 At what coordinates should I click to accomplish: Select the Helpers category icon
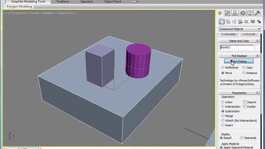[x=247, y=22]
